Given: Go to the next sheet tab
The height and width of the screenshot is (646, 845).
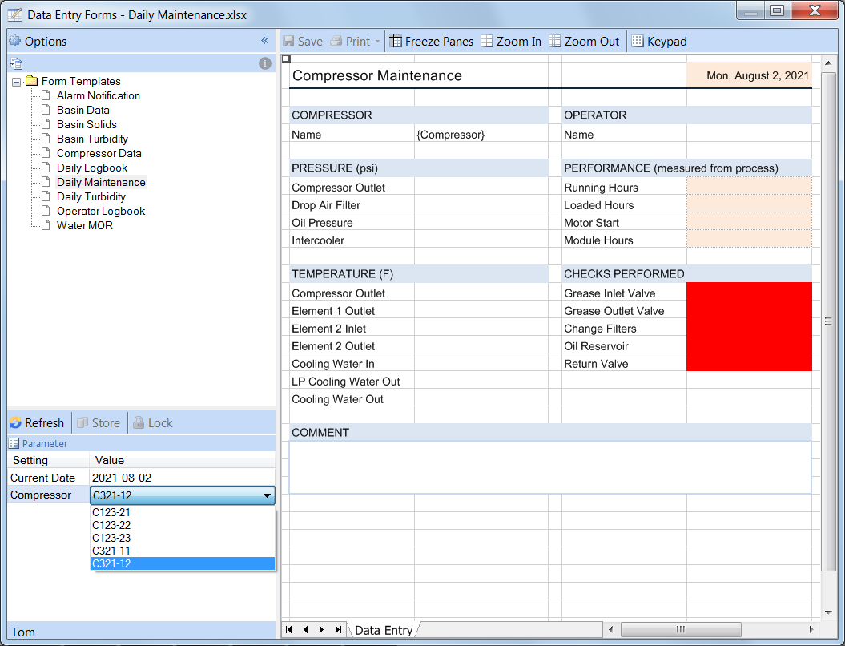Looking at the screenshot, I should [322, 629].
